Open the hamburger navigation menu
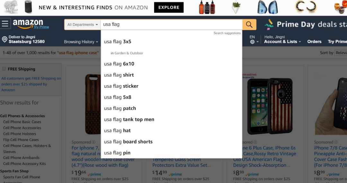 tap(5, 23)
